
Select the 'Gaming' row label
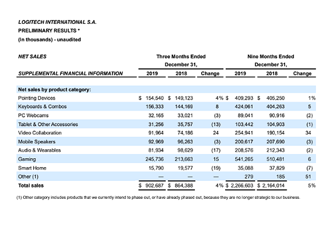[27, 159]
